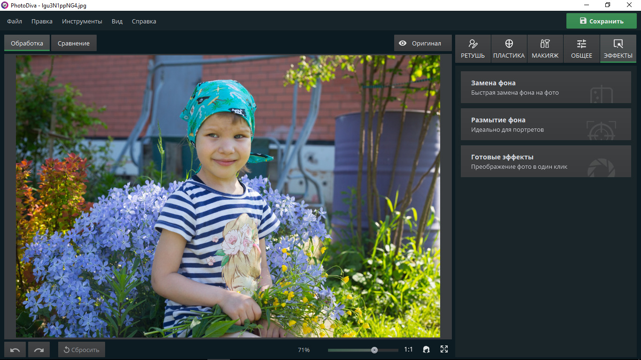Select the Обработка tab
The width and height of the screenshot is (641, 360).
point(27,44)
